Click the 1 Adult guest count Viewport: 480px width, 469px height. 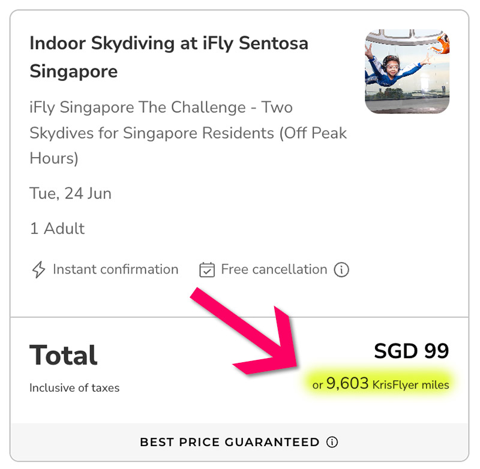pyautogui.click(x=57, y=229)
